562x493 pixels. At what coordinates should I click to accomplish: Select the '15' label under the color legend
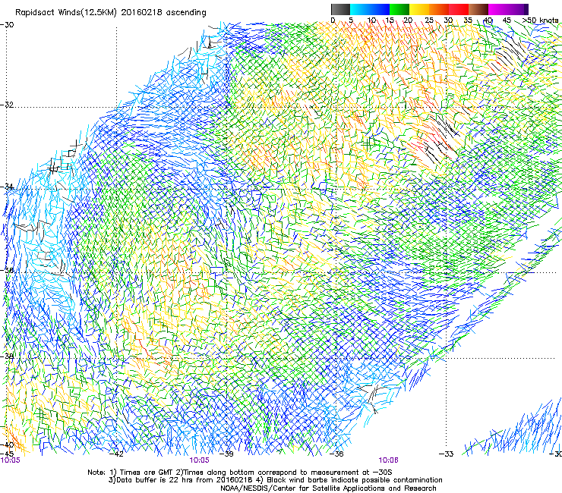390,20
